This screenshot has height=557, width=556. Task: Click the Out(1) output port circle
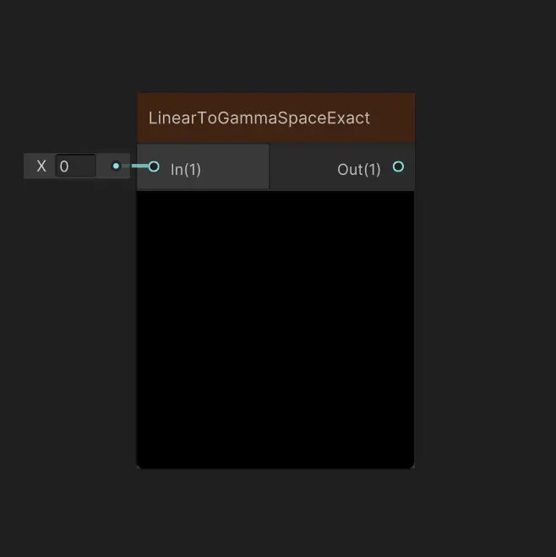click(x=398, y=167)
